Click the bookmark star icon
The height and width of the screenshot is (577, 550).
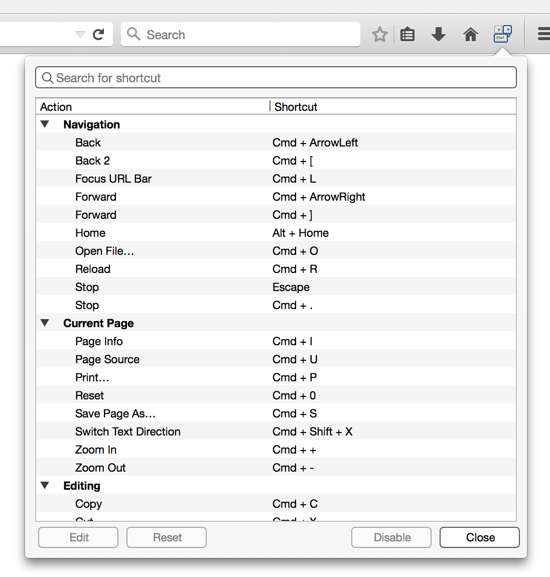pos(379,34)
